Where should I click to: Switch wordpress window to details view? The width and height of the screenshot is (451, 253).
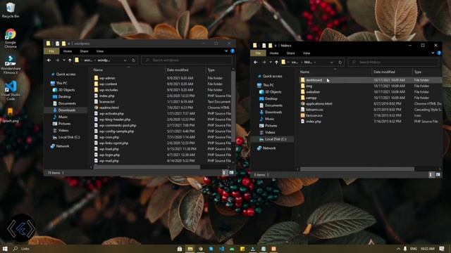click(224, 173)
